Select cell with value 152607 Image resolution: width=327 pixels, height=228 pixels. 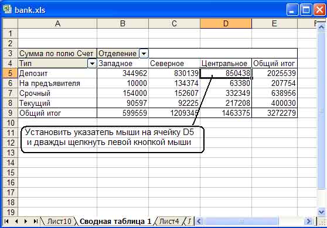coord(175,93)
